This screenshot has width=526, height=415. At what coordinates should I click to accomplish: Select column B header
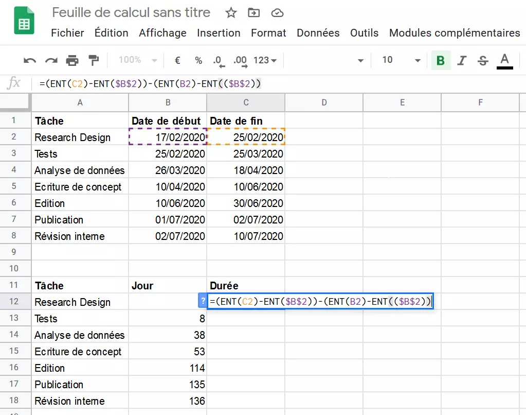(x=168, y=102)
